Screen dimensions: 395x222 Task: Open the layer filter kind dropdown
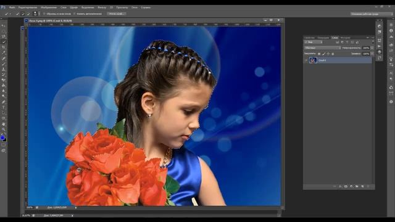point(314,42)
